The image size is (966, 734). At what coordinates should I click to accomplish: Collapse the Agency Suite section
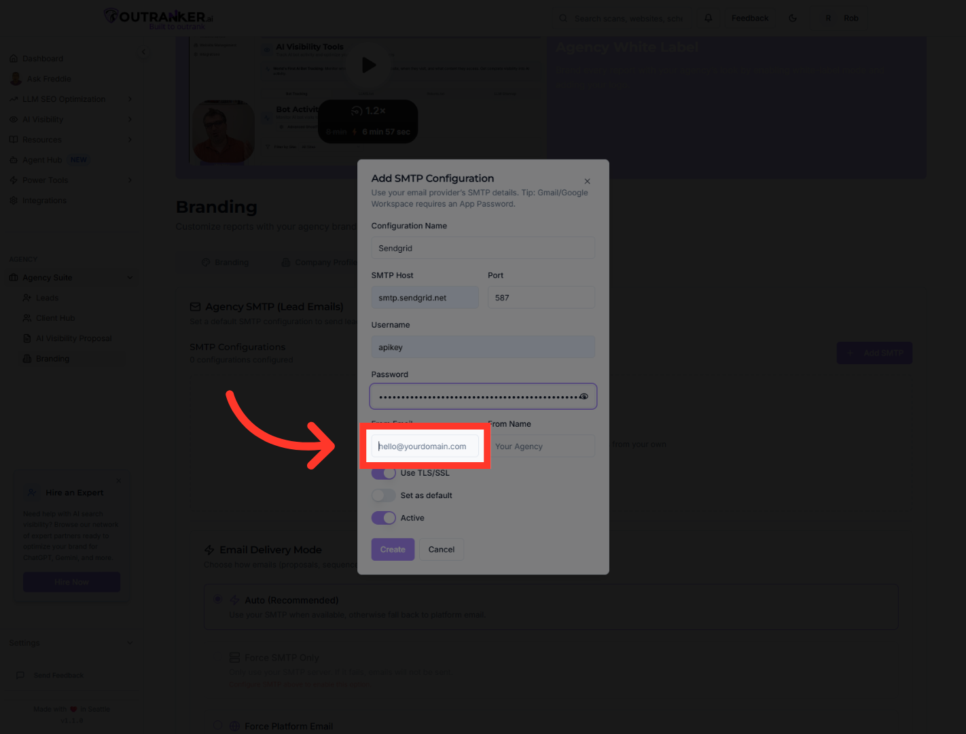pyautogui.click(x=130, y=277)
